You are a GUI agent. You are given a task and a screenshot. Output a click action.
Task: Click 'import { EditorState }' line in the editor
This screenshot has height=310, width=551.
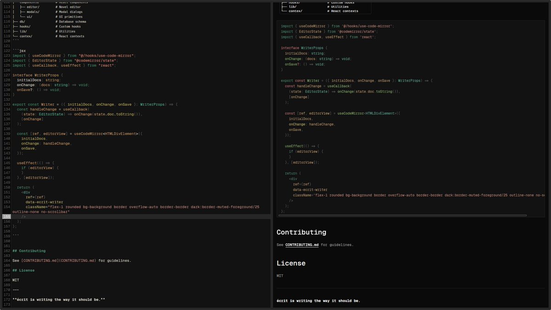(x=65, y=61)
